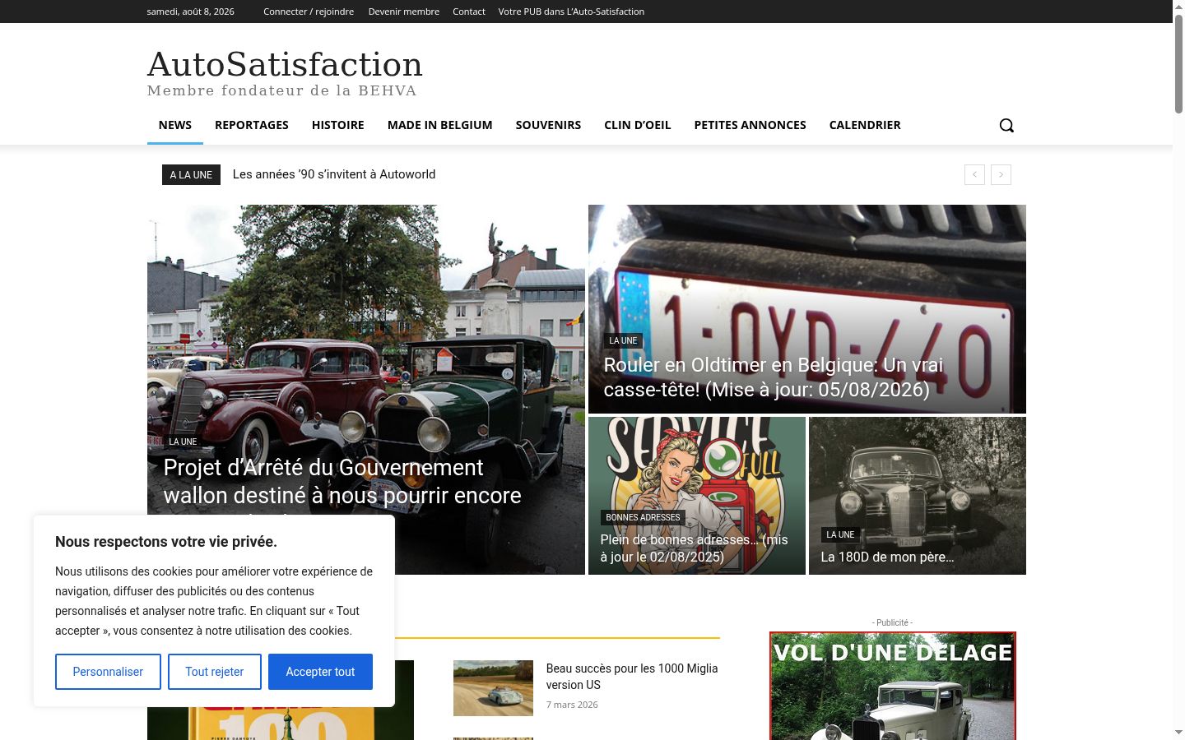Click scrollbar down arrow
Image resolution: width=1185 pixels, height=740 pixels.
click(1178, 733)
